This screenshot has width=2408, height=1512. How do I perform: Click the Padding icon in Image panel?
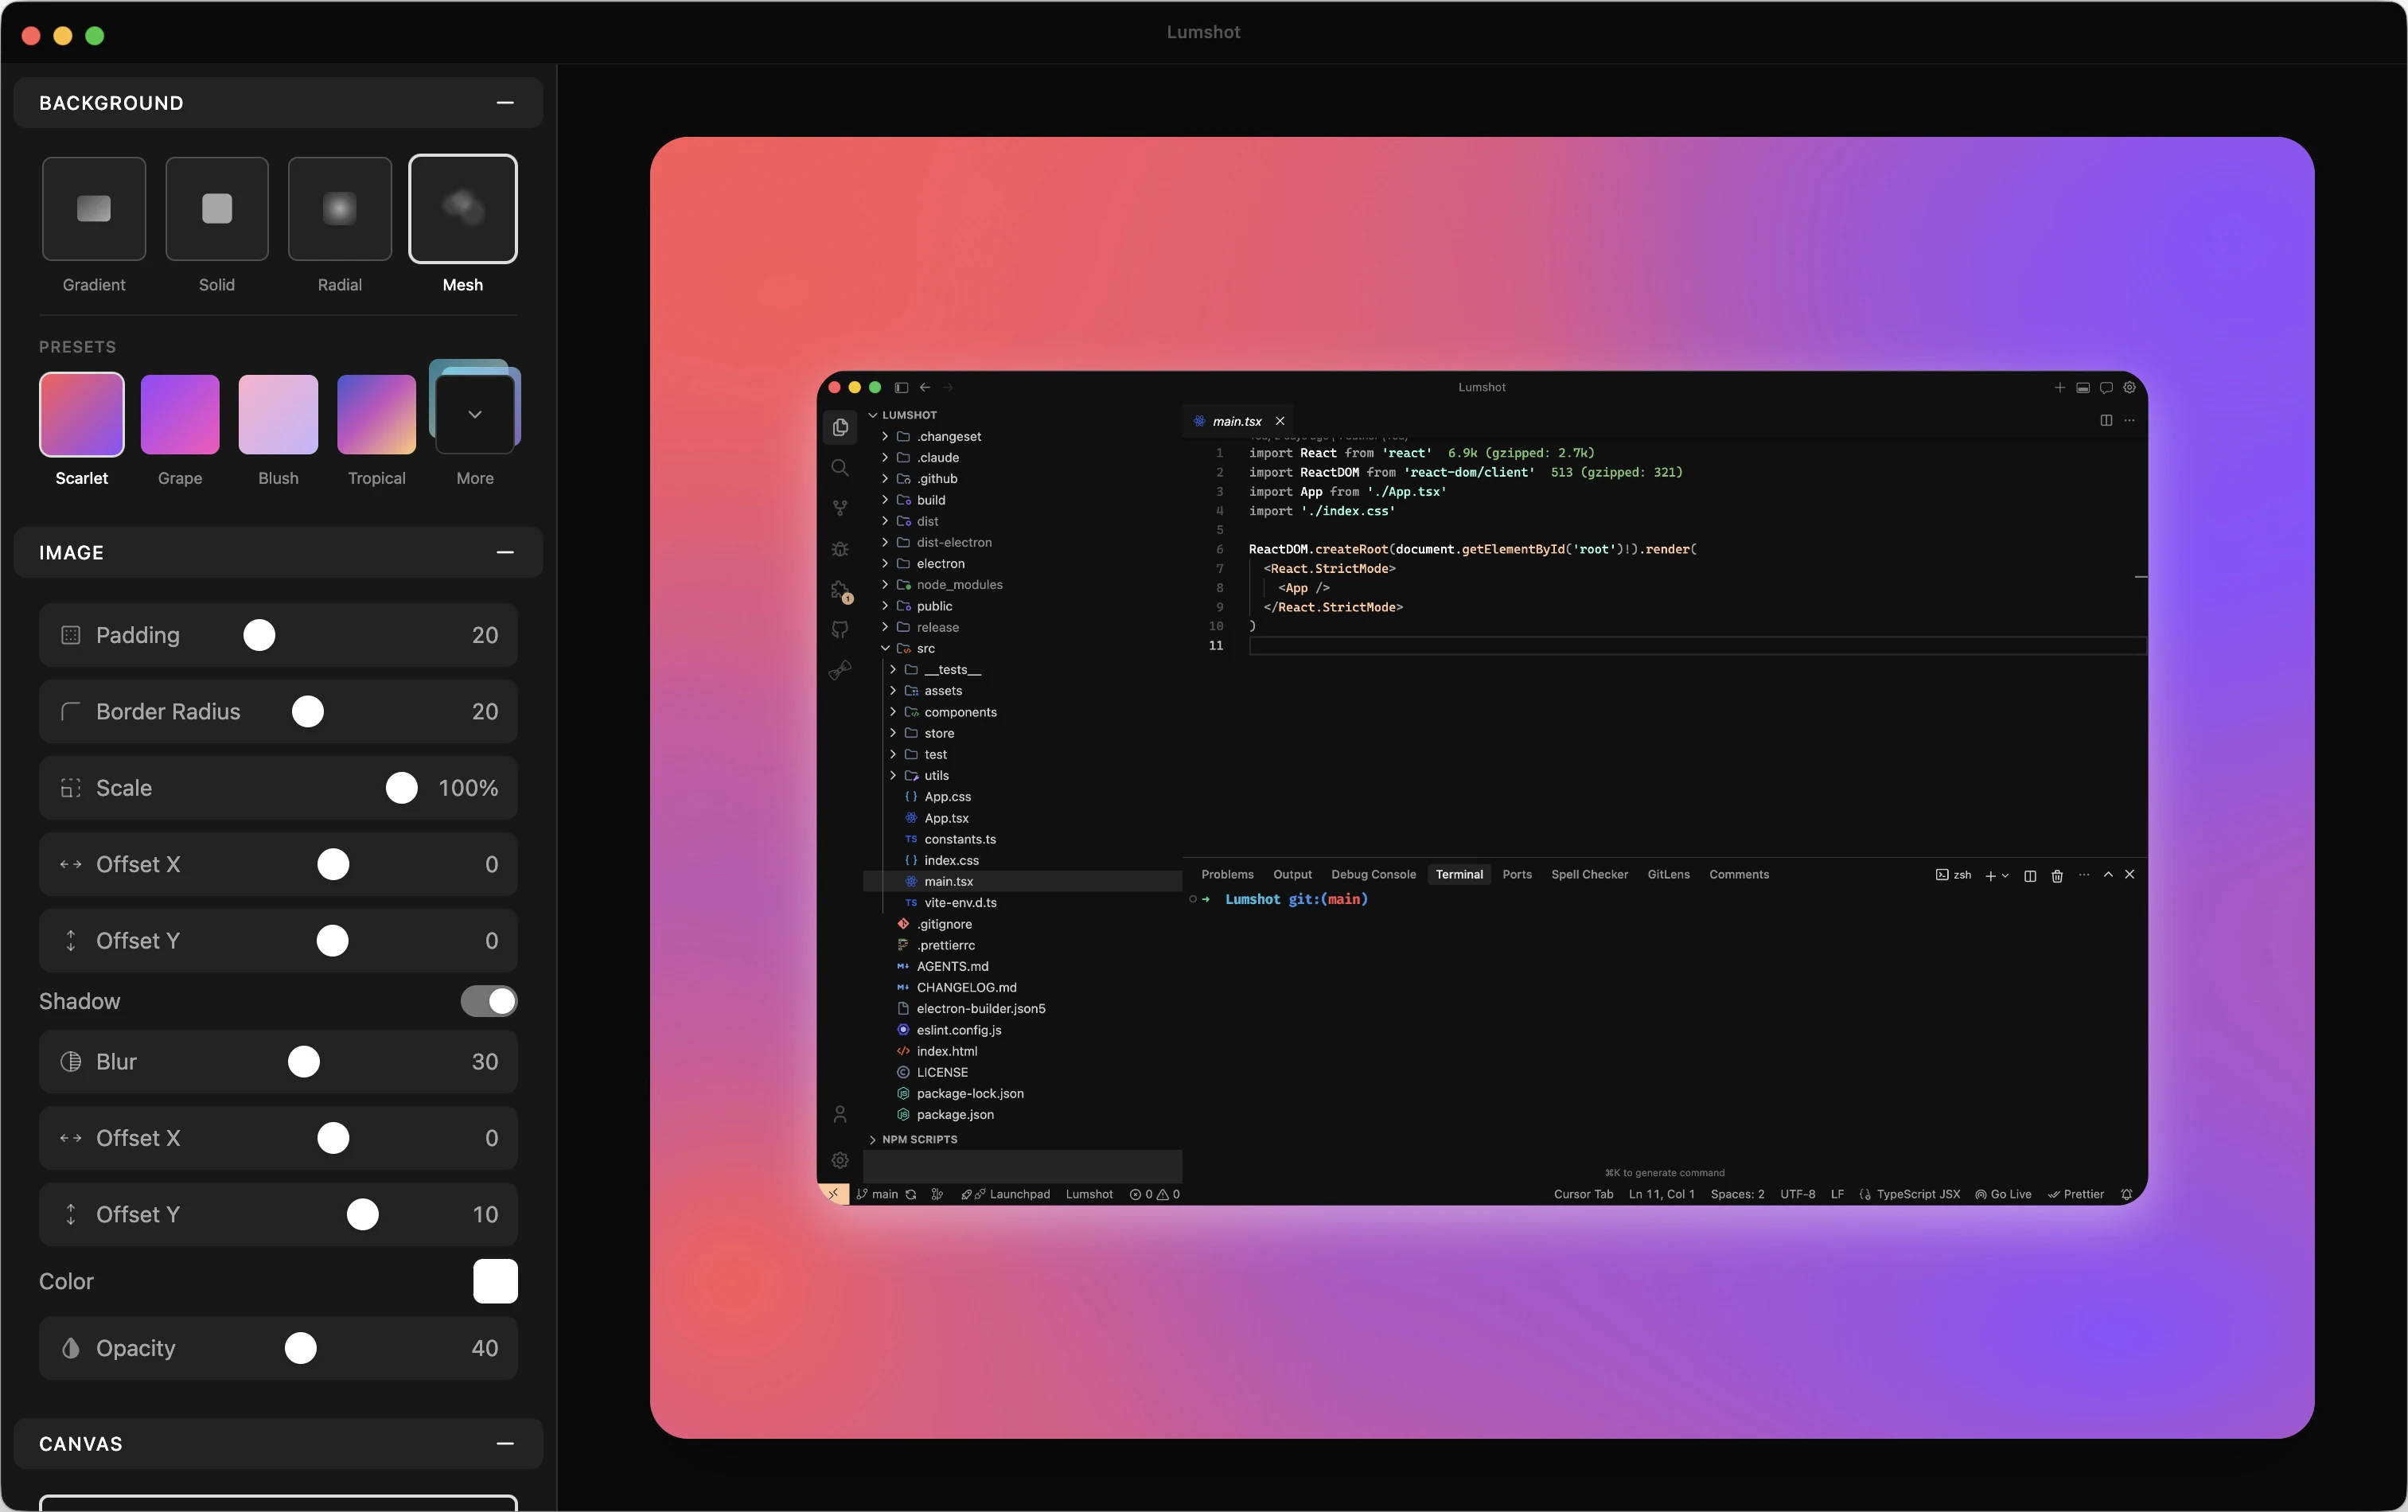(71, 635)
